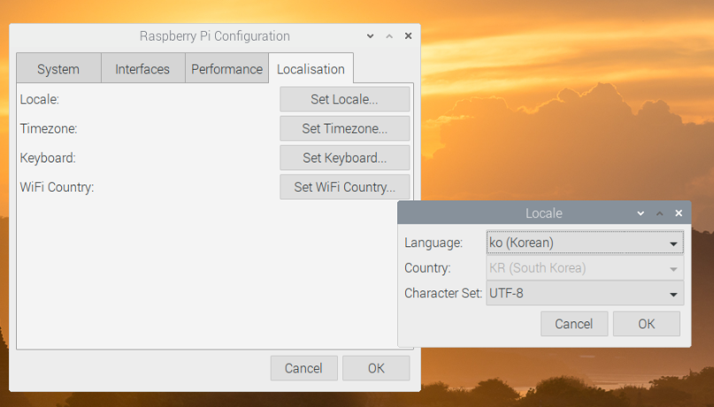Viewport: 714px width, 407px height.
Task: Click the disabled Country dropdown KR (South Korea)
Action: pos(585,268)
